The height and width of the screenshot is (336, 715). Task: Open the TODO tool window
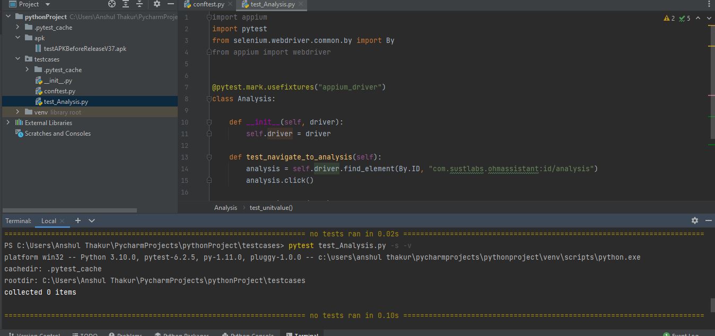tap(85, 334)
